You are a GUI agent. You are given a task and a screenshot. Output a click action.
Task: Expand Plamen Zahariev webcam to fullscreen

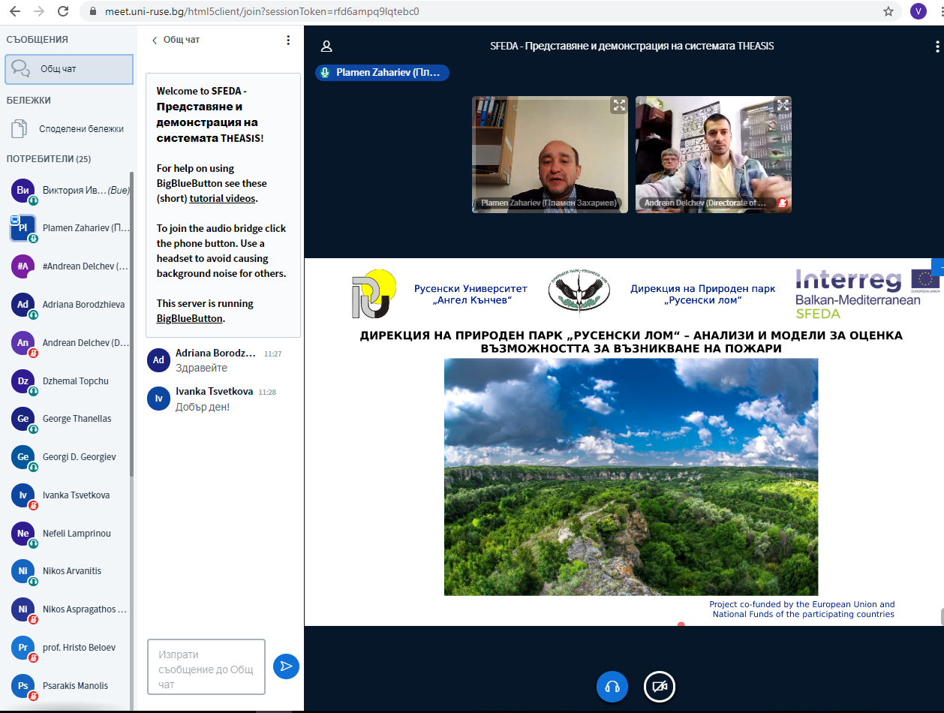pos(618,106)
